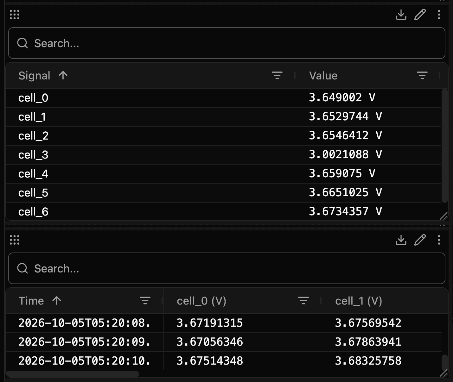Sort by the cell_0 (V) column header
The height and width of the screenshot is (382, 453).
[201, 301]
